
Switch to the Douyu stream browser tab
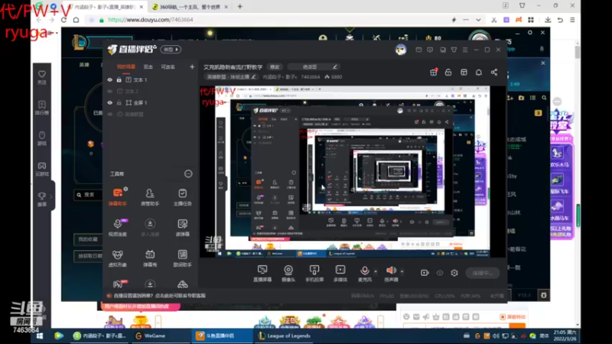pyautogui.click(x=106, y=7)
